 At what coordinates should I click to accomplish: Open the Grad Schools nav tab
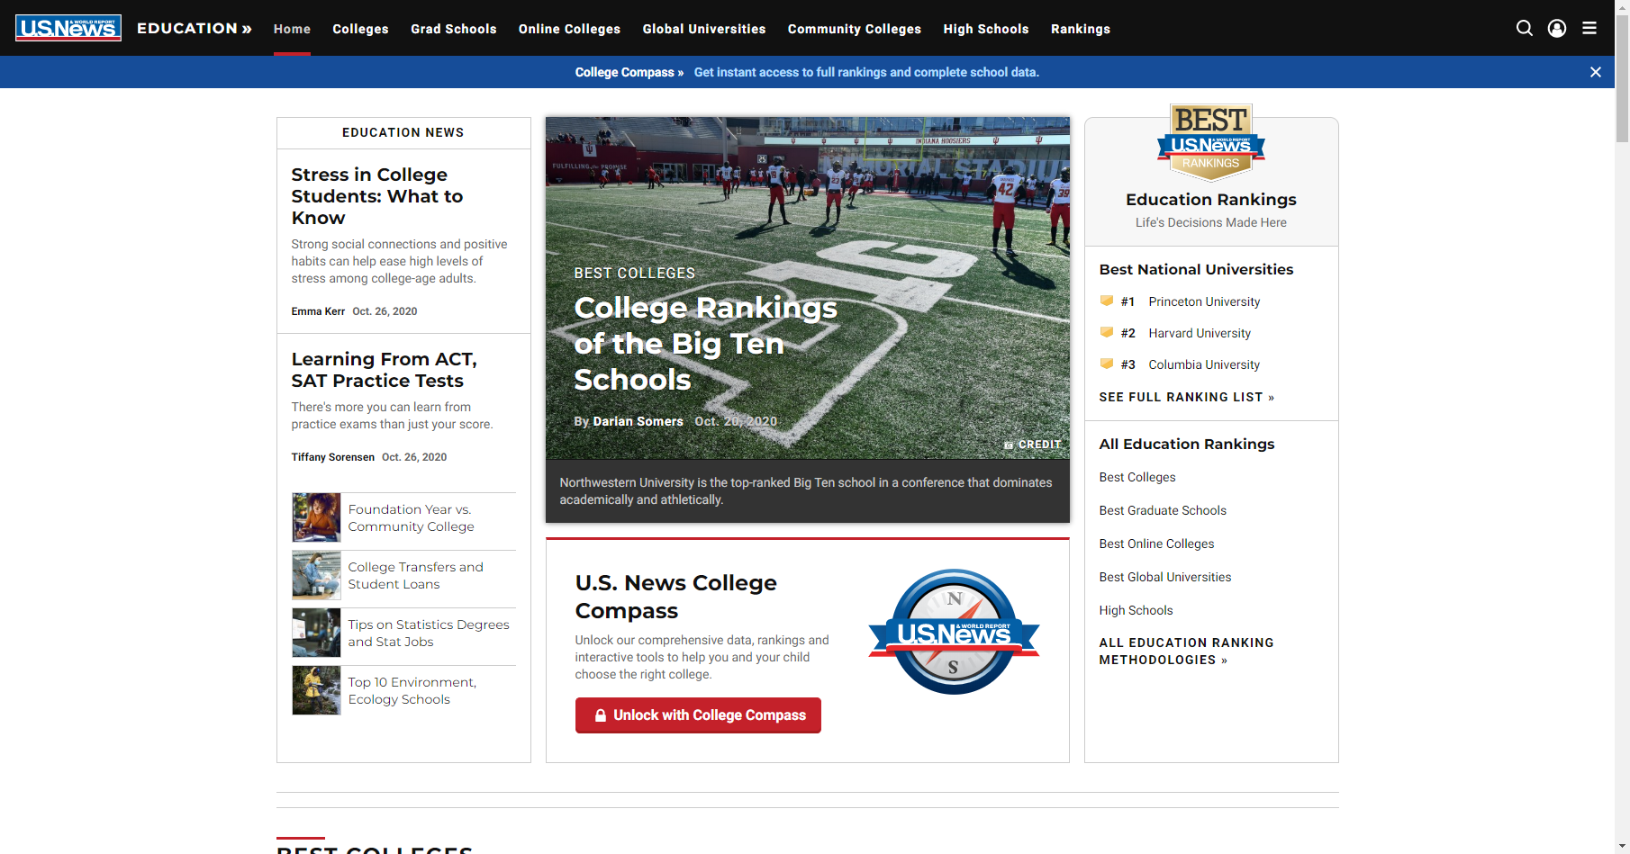[x=453, y=29]
